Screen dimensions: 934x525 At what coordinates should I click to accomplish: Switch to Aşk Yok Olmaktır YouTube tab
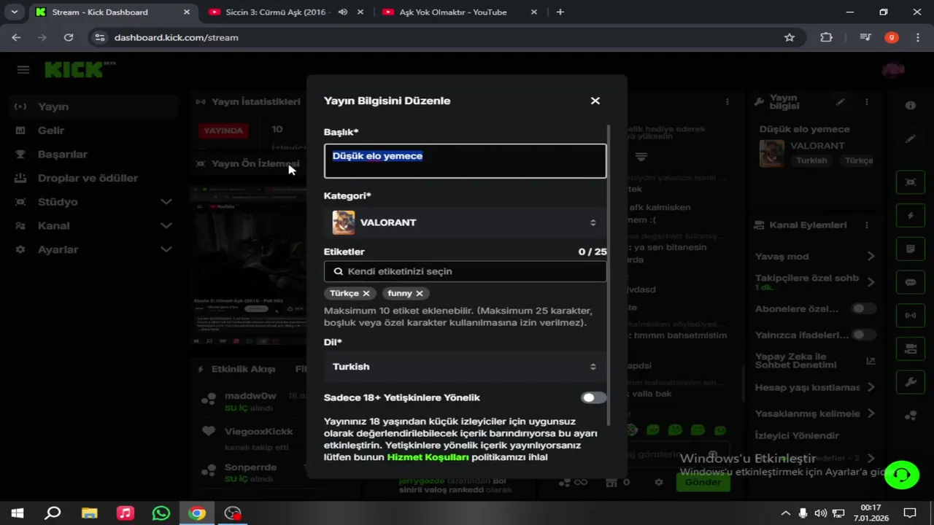(x=452, y=12)
